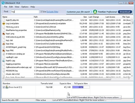Click the logo.bmp image file icon
This screenshot has height=103, width=135.
4,44
